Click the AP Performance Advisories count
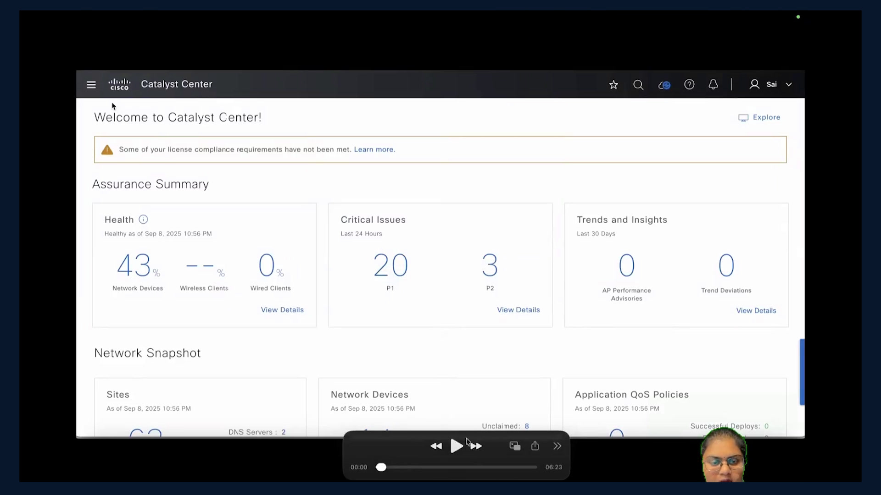881x495 pixels. (x=627, y=265)
